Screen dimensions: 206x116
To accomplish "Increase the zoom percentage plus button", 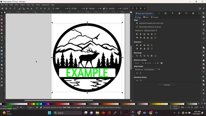I will point(189,107).
